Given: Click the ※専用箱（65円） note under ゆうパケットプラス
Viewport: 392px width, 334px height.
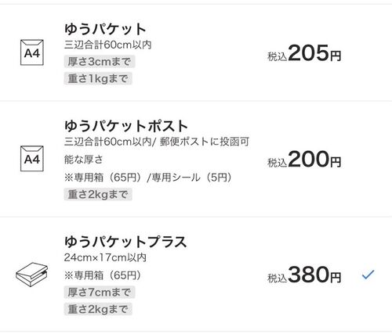Looking at the screenshot, I should pos(103,275).
